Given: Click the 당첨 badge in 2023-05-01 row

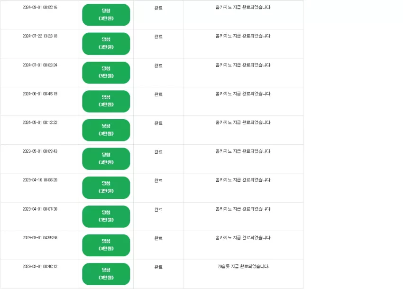Looking at the screenshot, I should pos(106,159).
